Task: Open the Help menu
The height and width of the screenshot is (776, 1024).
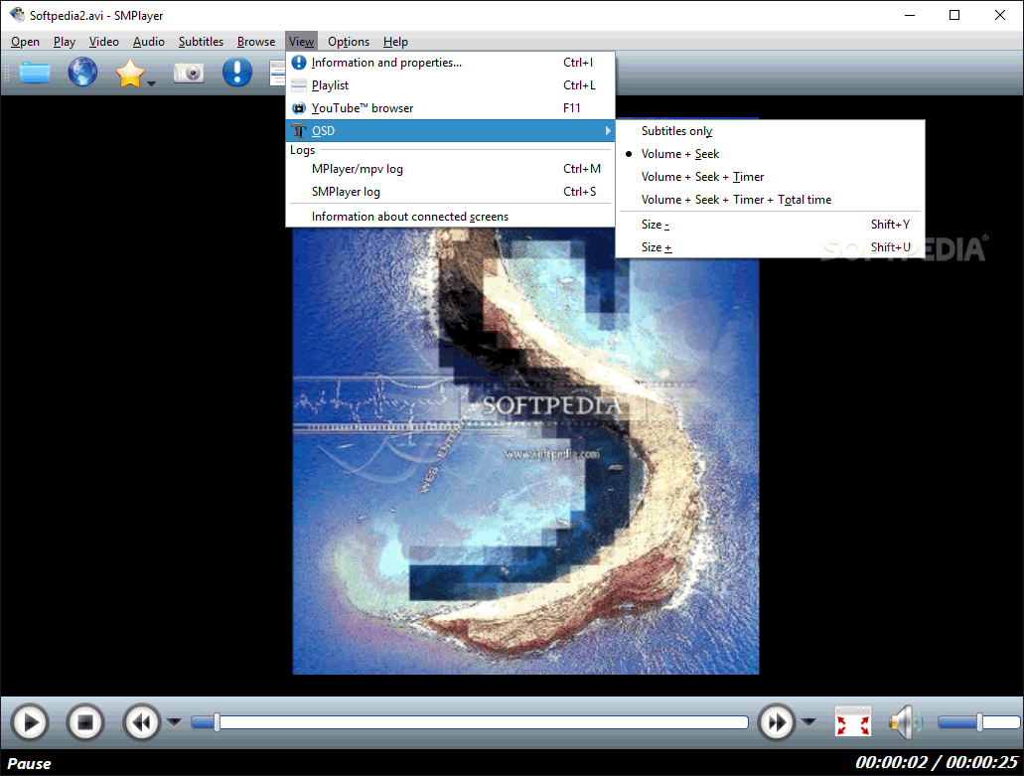Action: click(395, 42)
